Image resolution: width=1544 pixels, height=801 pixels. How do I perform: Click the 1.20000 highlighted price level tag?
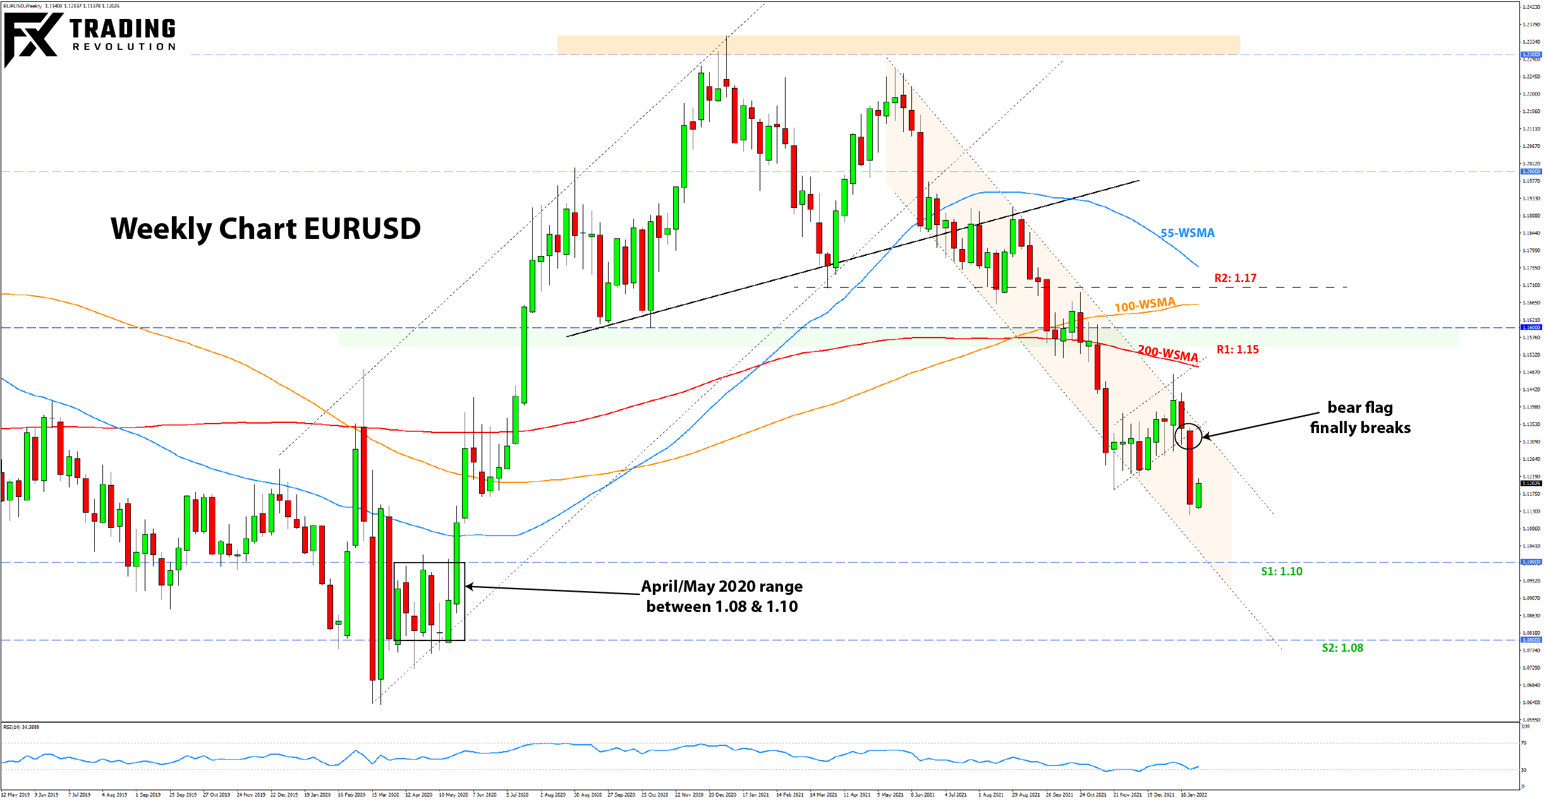pos(1531,171)
